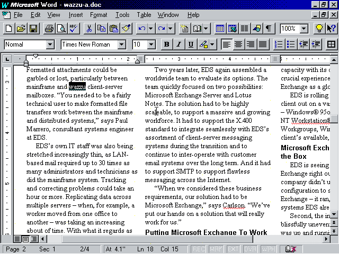Open highlight color dropdown arrow
This screenshot has width=339, height=254.
point(212,44)
